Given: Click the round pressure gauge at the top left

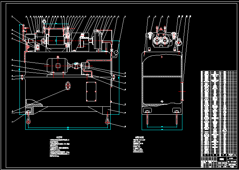Looking at the screenshot, I should pyautogui.click(x=44, y=22).
